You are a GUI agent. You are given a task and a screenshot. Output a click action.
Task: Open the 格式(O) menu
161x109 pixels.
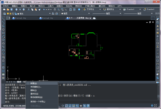click(x=42, y=6)
